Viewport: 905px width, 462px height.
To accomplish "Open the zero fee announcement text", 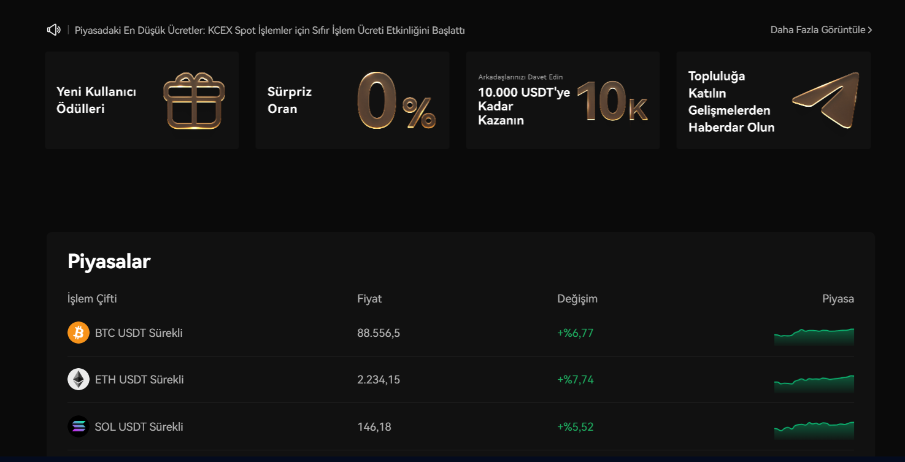I will (269, 30).
